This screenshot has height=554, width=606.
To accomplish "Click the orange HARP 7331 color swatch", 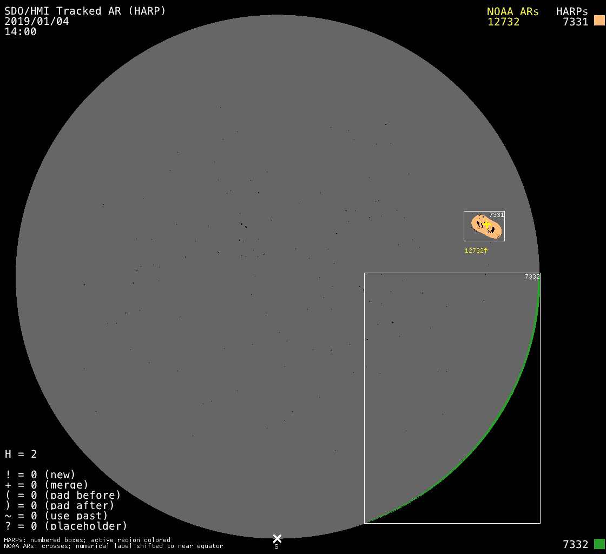I will tap(599, 21).
